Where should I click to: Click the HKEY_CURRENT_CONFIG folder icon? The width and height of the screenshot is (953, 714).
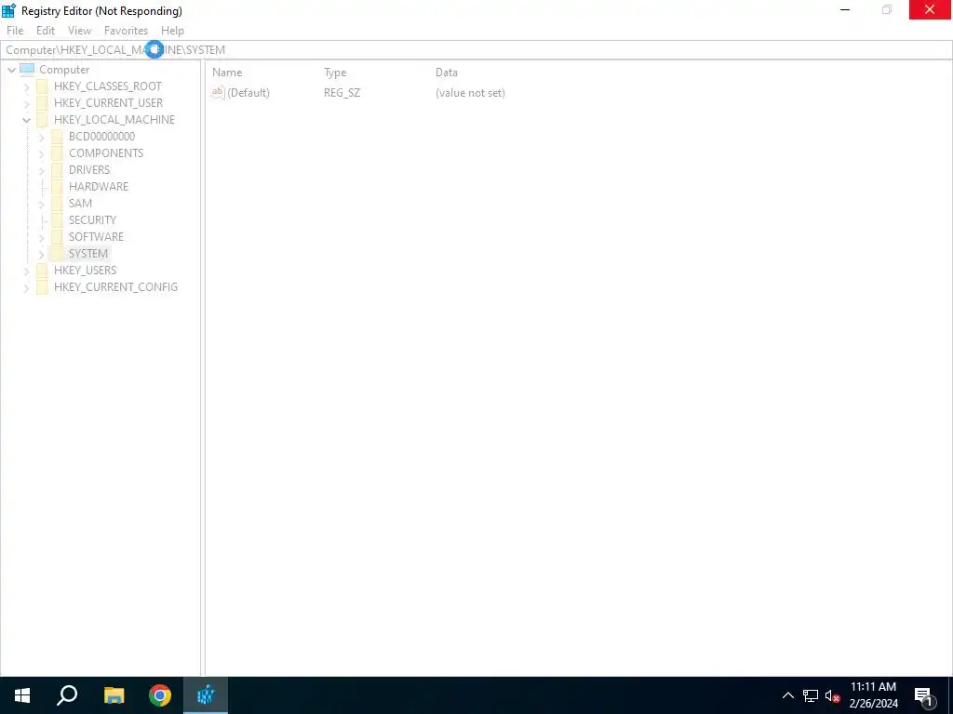point(42,286)
